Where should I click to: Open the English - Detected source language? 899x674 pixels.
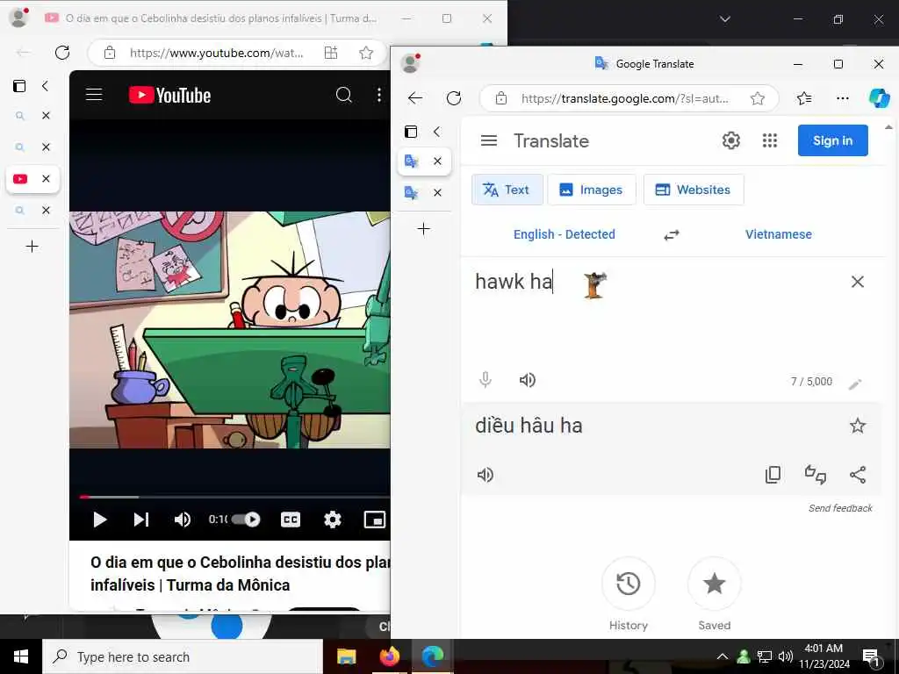tap(565, 234)
